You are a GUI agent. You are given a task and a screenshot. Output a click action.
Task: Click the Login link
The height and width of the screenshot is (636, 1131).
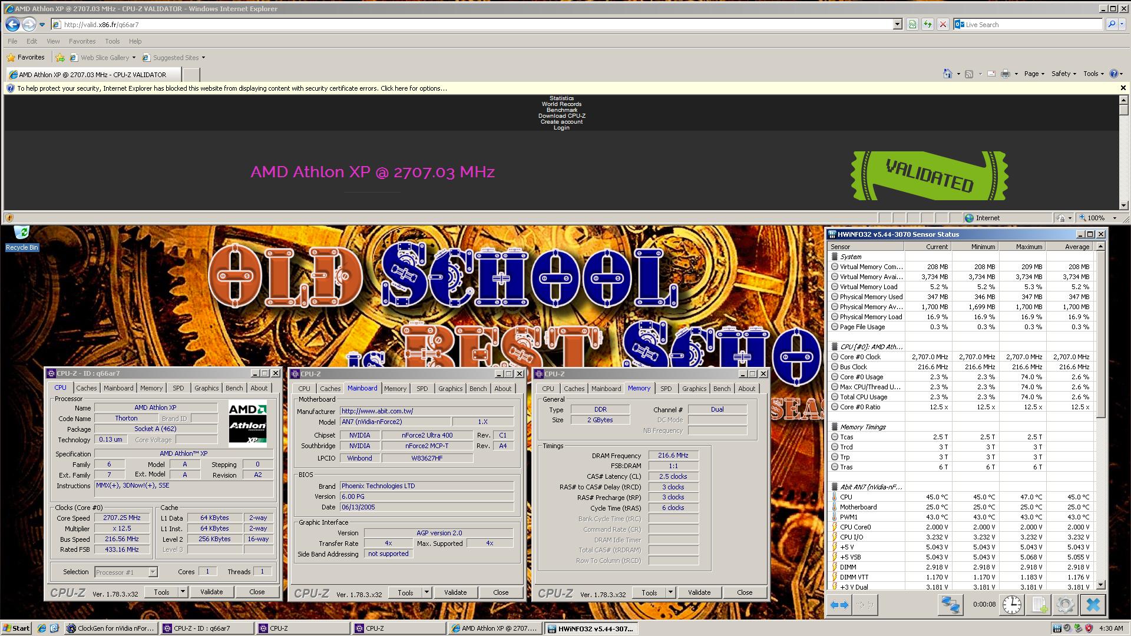(561, 128)
